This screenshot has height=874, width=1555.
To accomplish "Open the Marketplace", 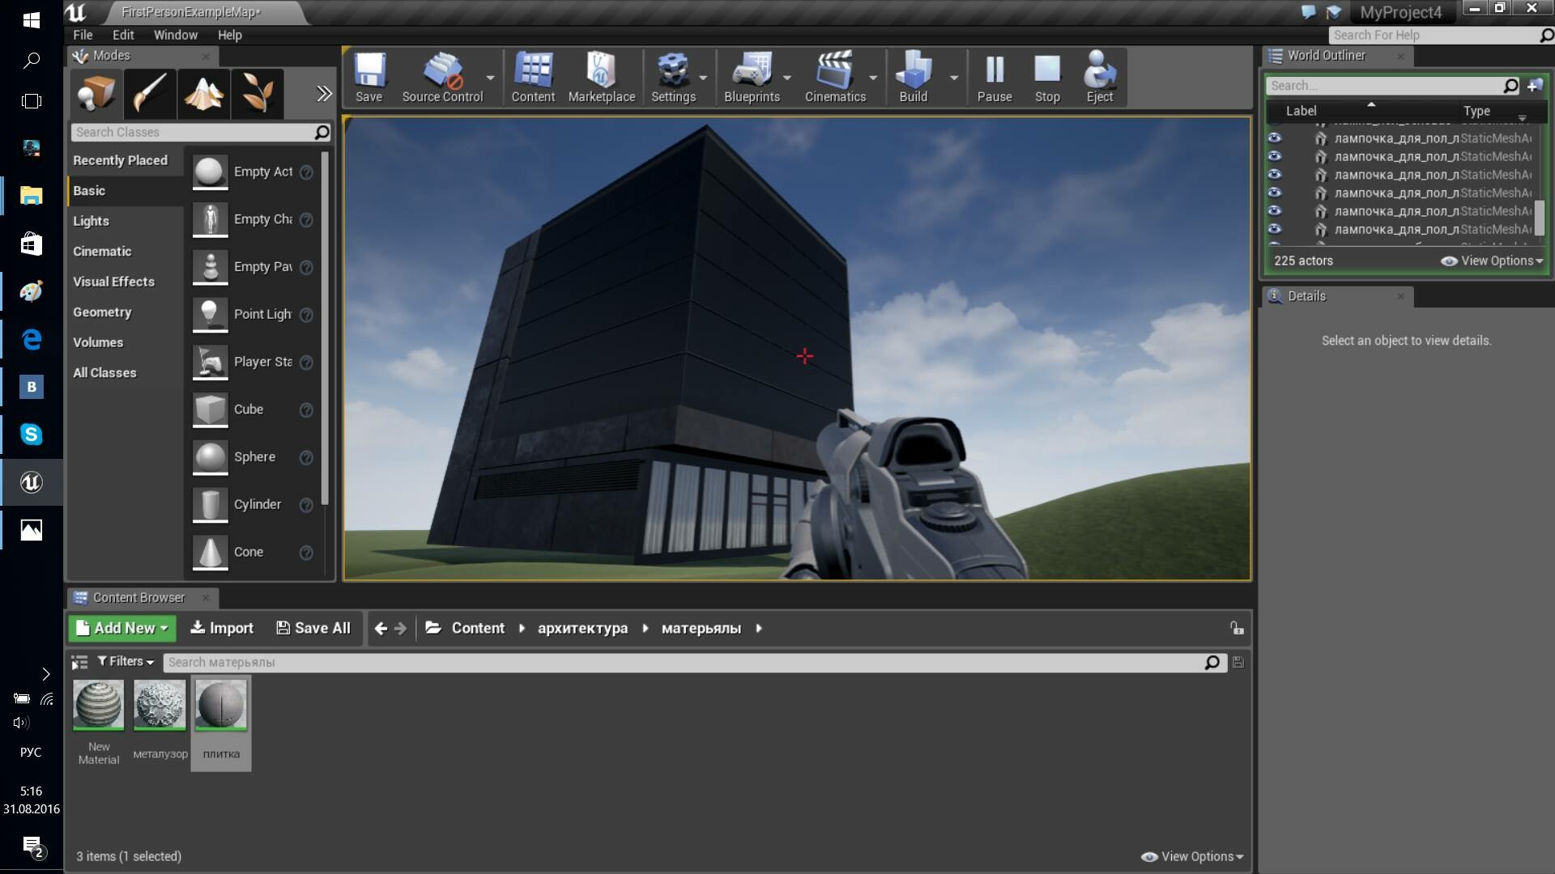I will tap(601, 77).
